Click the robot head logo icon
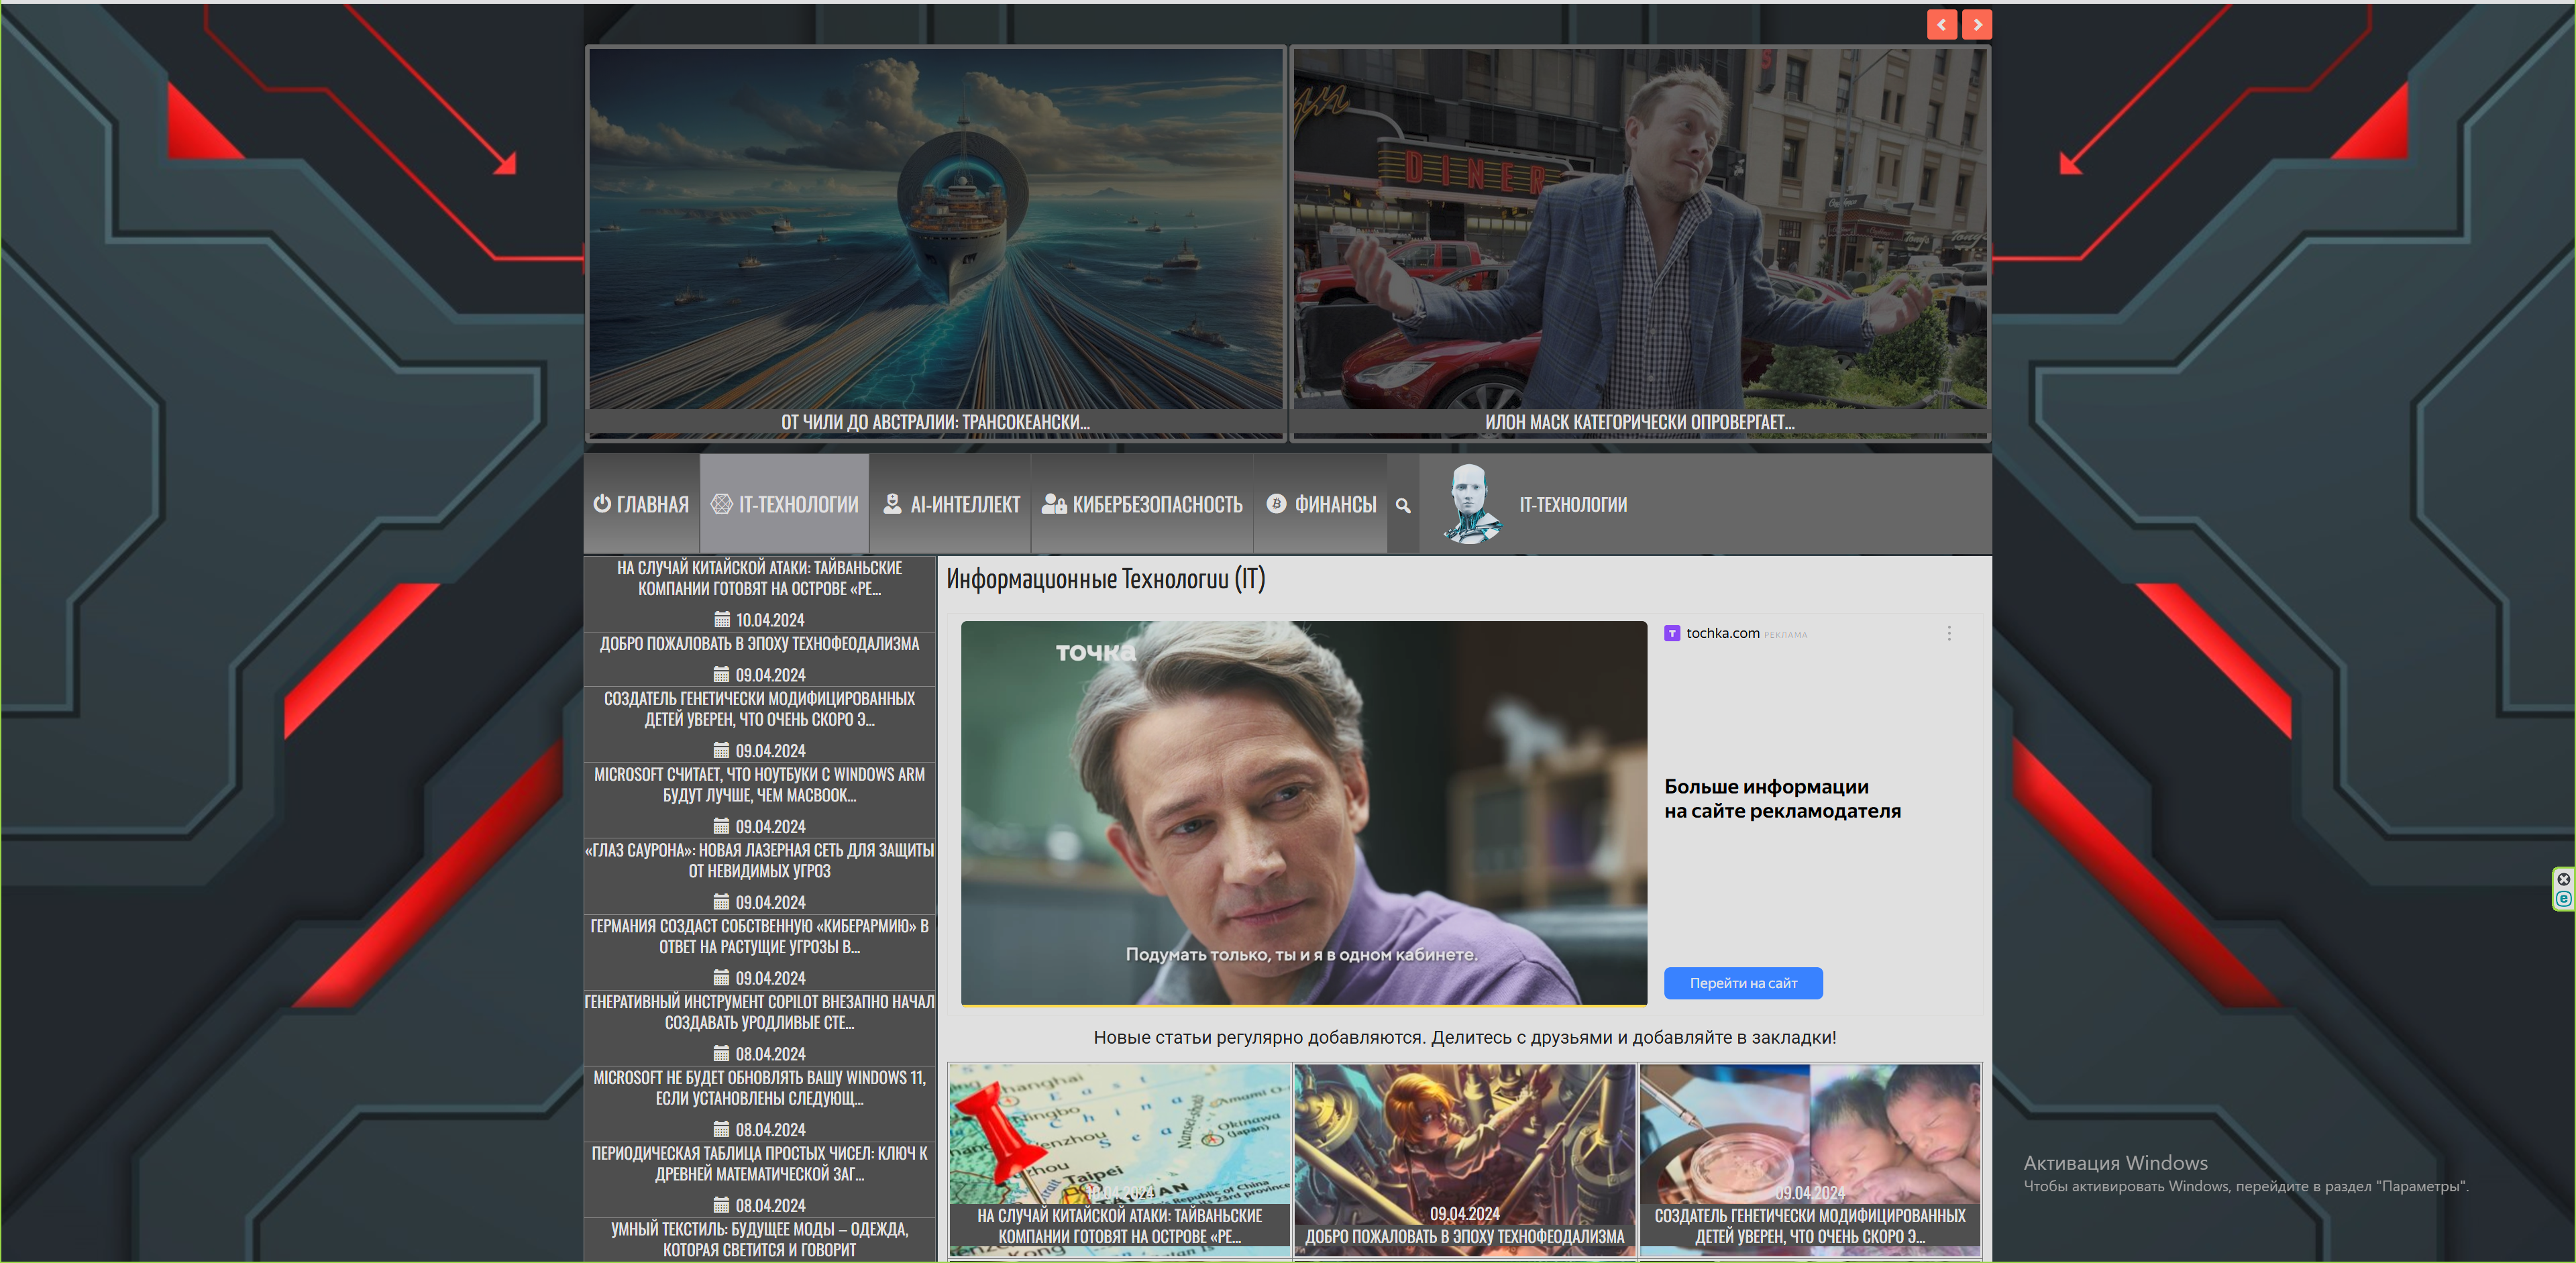Screen dimensions: 2576x1263 [1471, 503]
